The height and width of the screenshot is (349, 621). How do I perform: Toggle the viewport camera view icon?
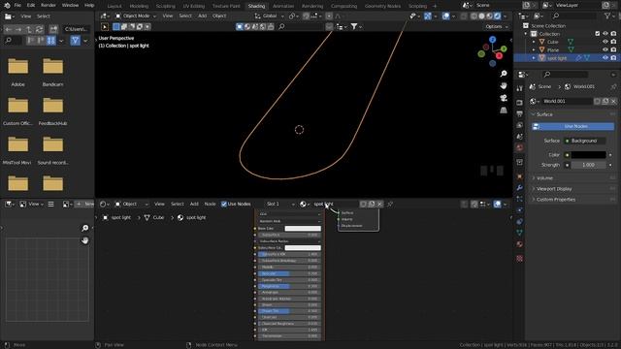point(504,98)
